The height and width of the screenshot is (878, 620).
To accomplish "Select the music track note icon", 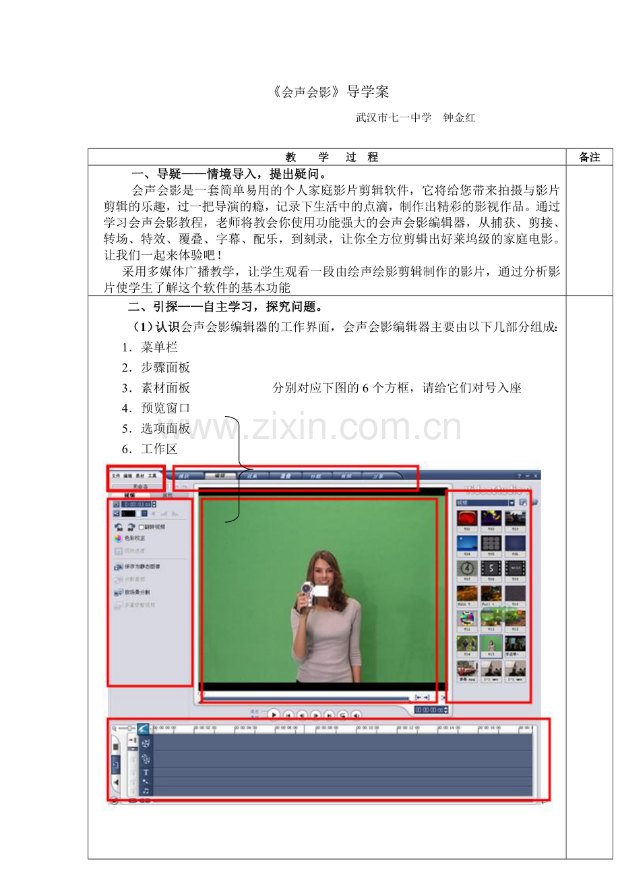I will pos(146,790).
